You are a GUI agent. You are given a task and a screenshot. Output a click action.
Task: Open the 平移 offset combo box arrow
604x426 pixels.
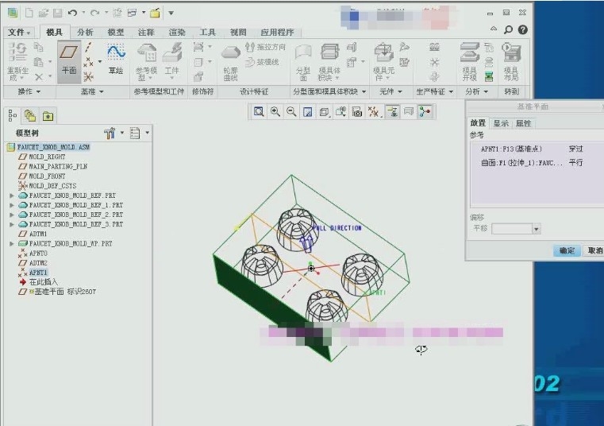click(537, 229)
